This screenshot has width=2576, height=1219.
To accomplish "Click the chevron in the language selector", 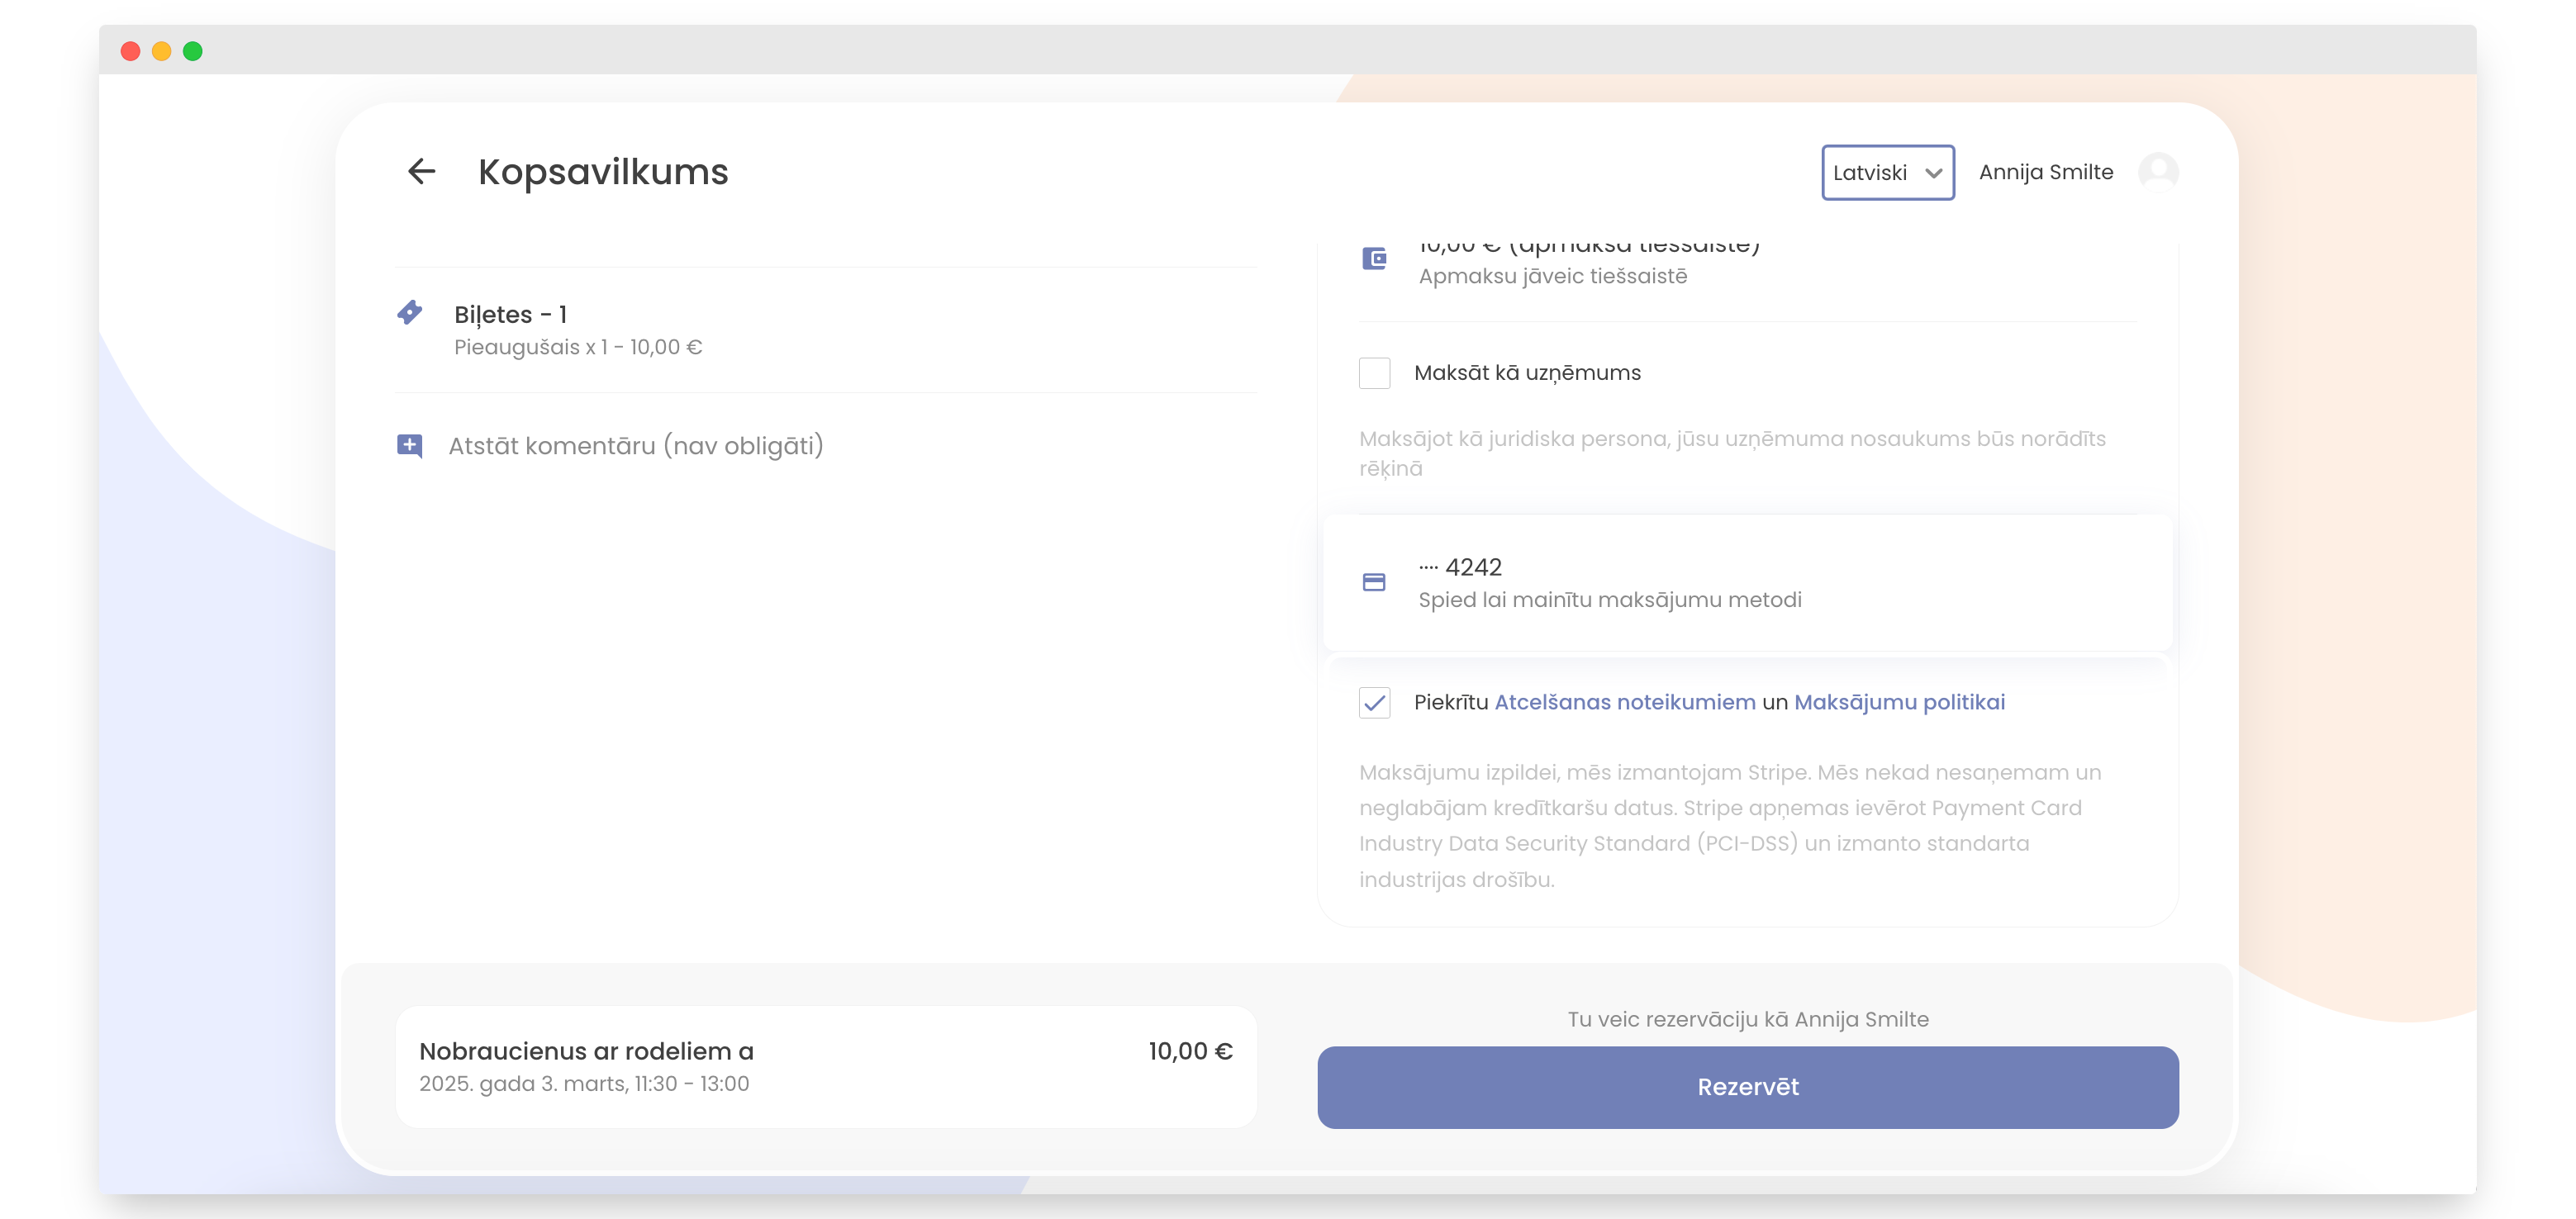I will click(x=1933, y=173).
